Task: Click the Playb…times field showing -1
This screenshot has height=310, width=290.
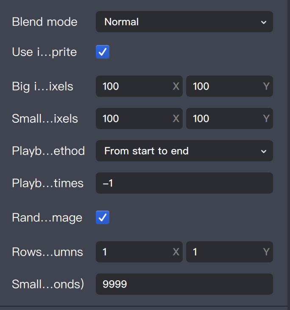Action: point(184,183)
